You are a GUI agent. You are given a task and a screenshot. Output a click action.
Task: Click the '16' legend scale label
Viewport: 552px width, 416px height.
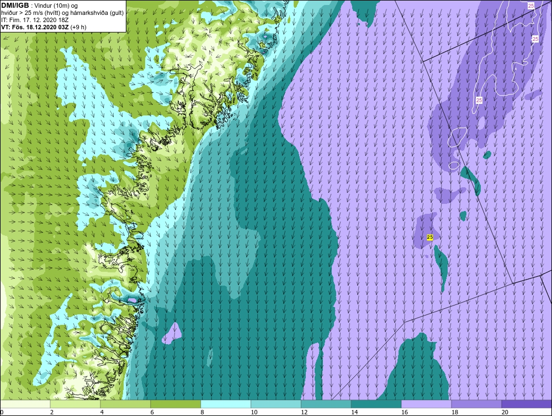[x=405, y=412]
